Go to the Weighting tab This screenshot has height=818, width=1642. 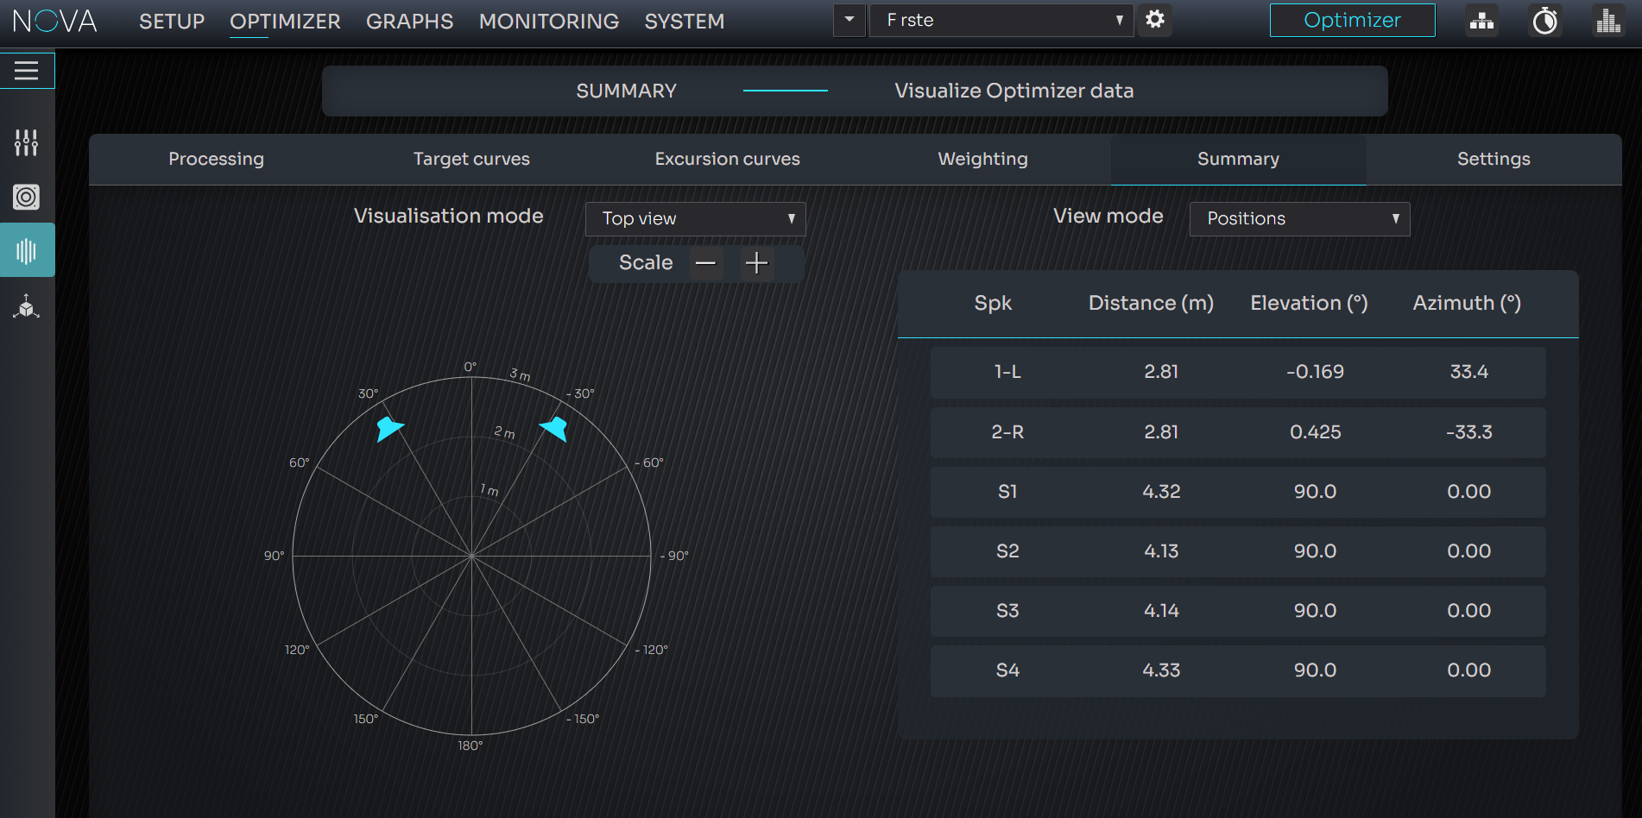[982, 160]
